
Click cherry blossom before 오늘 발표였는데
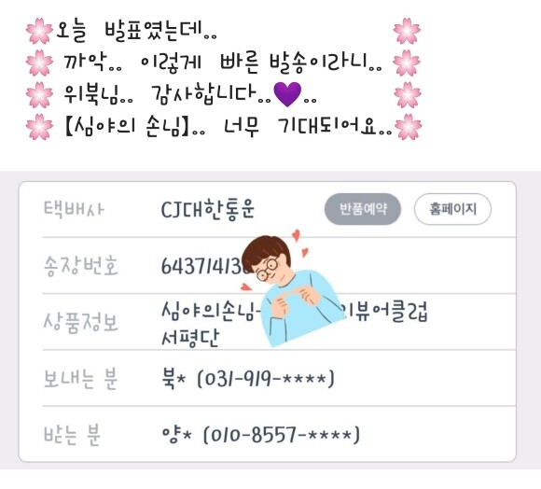click(39, 31)
